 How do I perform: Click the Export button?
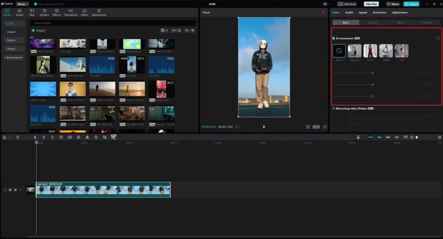pos(411,4)
